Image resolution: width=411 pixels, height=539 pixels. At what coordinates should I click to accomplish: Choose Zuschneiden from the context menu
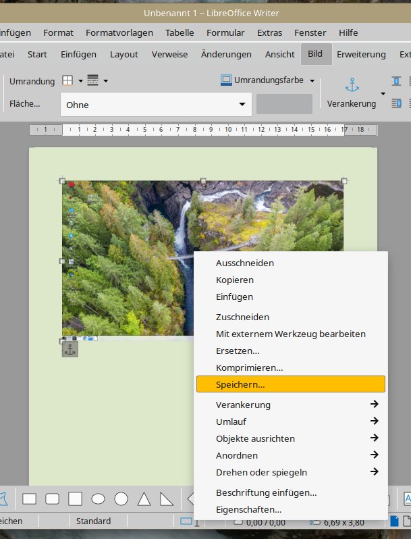pyautogui.click(x=291, y=317)
